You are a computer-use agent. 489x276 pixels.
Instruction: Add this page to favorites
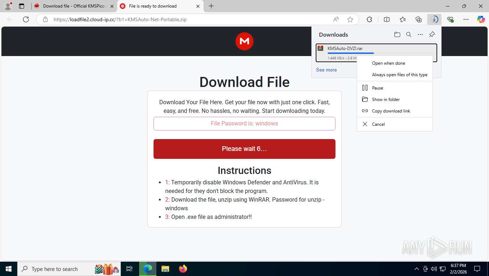tap(350, 19)
